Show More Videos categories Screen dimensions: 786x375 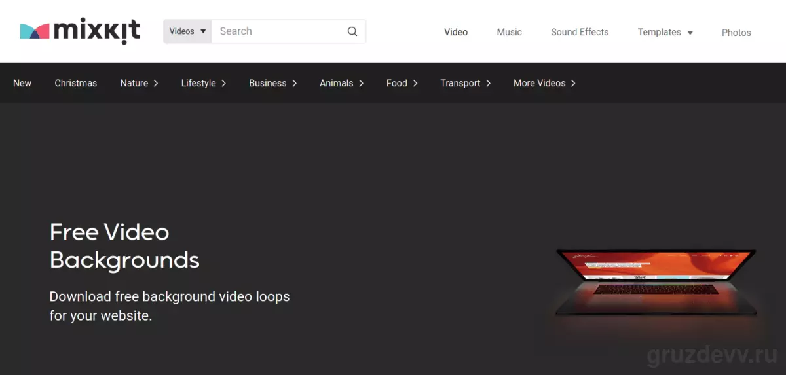coord(545,83)
